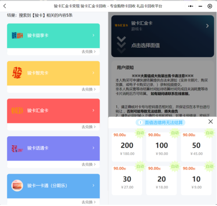The width and height of the screenshot is (217, 206).
Task: Click the 骏卡汇金卡 yellow logo in dark panel
Action: pyautogui.click(x=121, y=25)
